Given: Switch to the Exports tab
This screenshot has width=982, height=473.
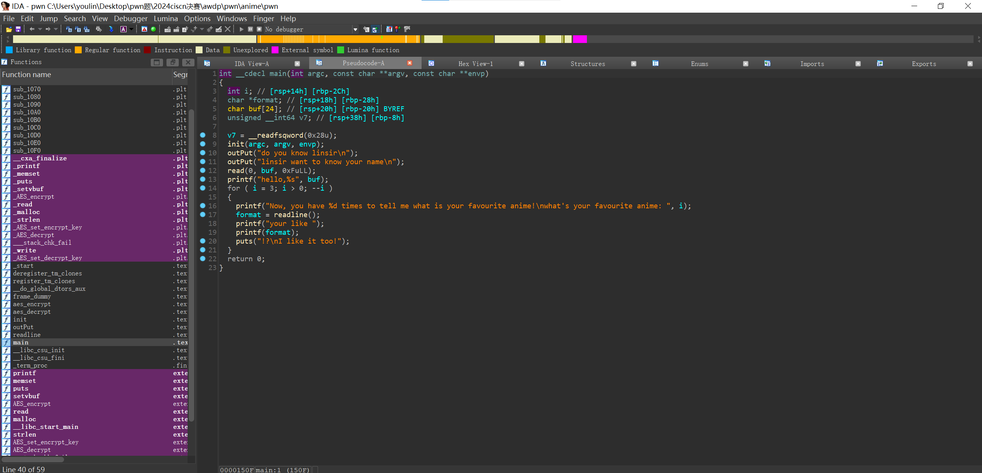Looking at the screenshot, I should [x=924, y=64].
